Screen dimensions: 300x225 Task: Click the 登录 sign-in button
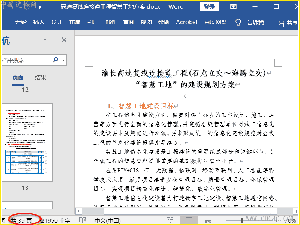210,7
